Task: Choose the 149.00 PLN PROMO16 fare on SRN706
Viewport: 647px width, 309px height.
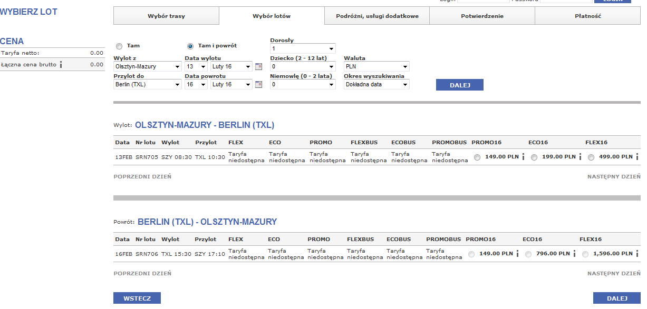Action: pos(471,254)
